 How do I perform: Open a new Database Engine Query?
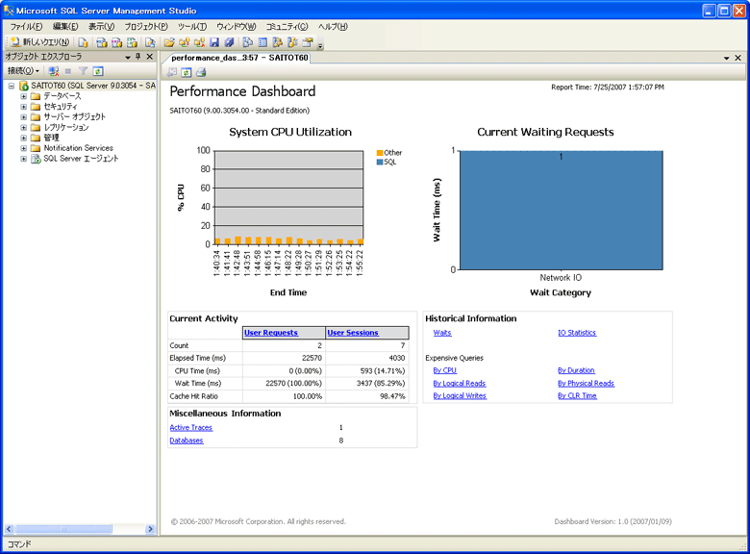click(x=84, y=42)
